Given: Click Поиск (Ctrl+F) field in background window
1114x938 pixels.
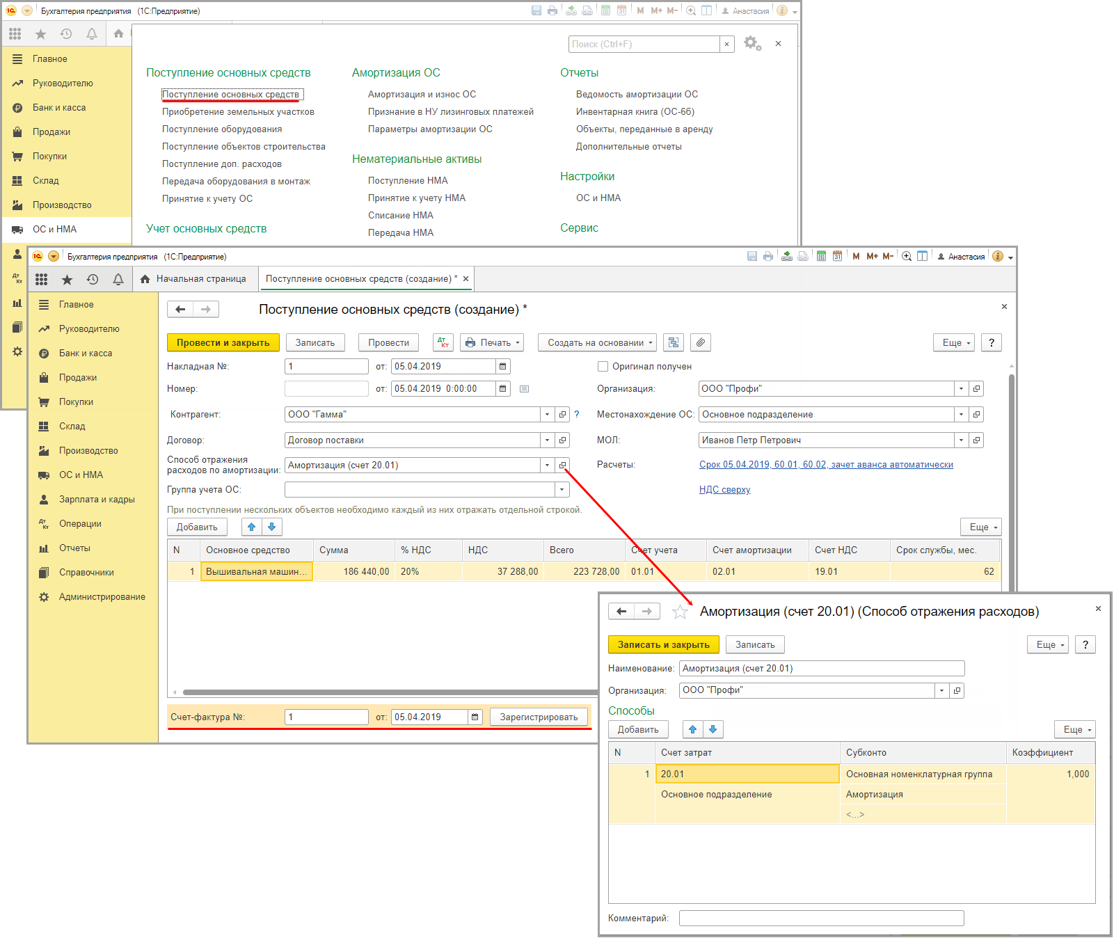Looking at the screenshot, I should [x=644, y=44].
